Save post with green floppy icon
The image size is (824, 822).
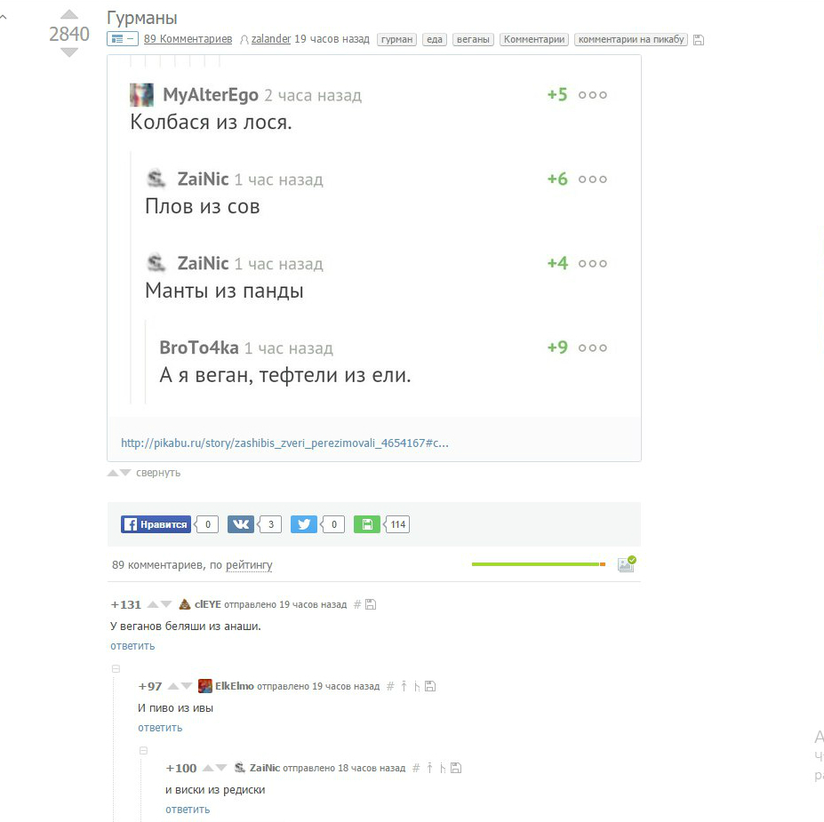(367, 524)
